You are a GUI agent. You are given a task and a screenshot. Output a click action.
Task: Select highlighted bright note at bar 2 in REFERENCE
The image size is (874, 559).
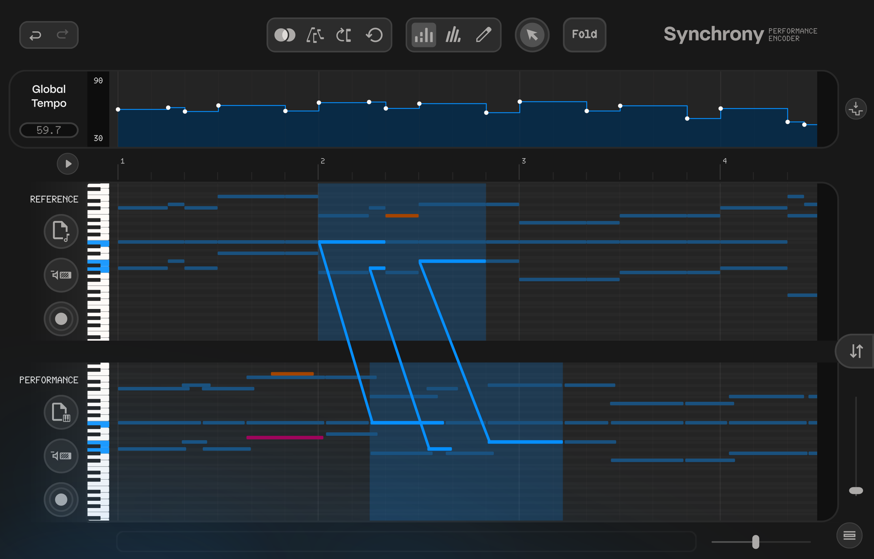pos(352,242)
